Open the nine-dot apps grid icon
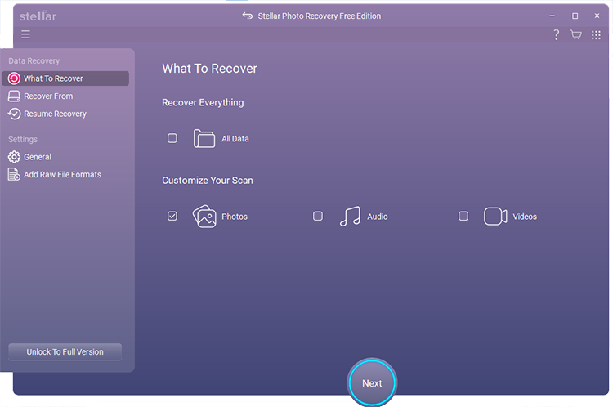This screenshot has width=613, height=407. coord(596,35)
